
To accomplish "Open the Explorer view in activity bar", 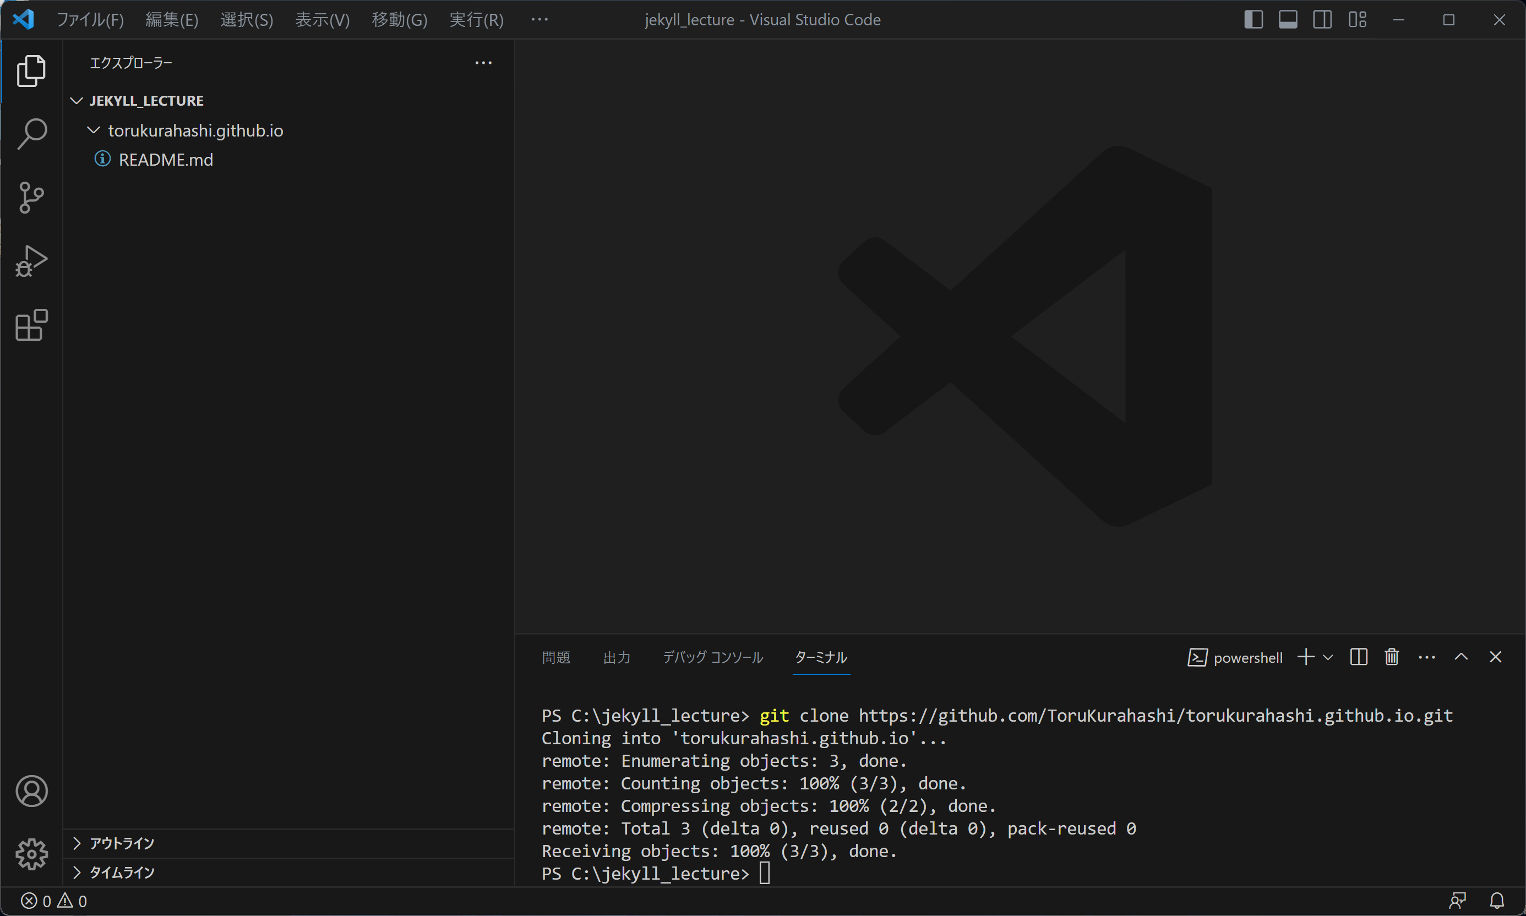I will (31, 71).
